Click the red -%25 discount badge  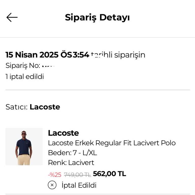pyautogui.click(x=55, y=174)
